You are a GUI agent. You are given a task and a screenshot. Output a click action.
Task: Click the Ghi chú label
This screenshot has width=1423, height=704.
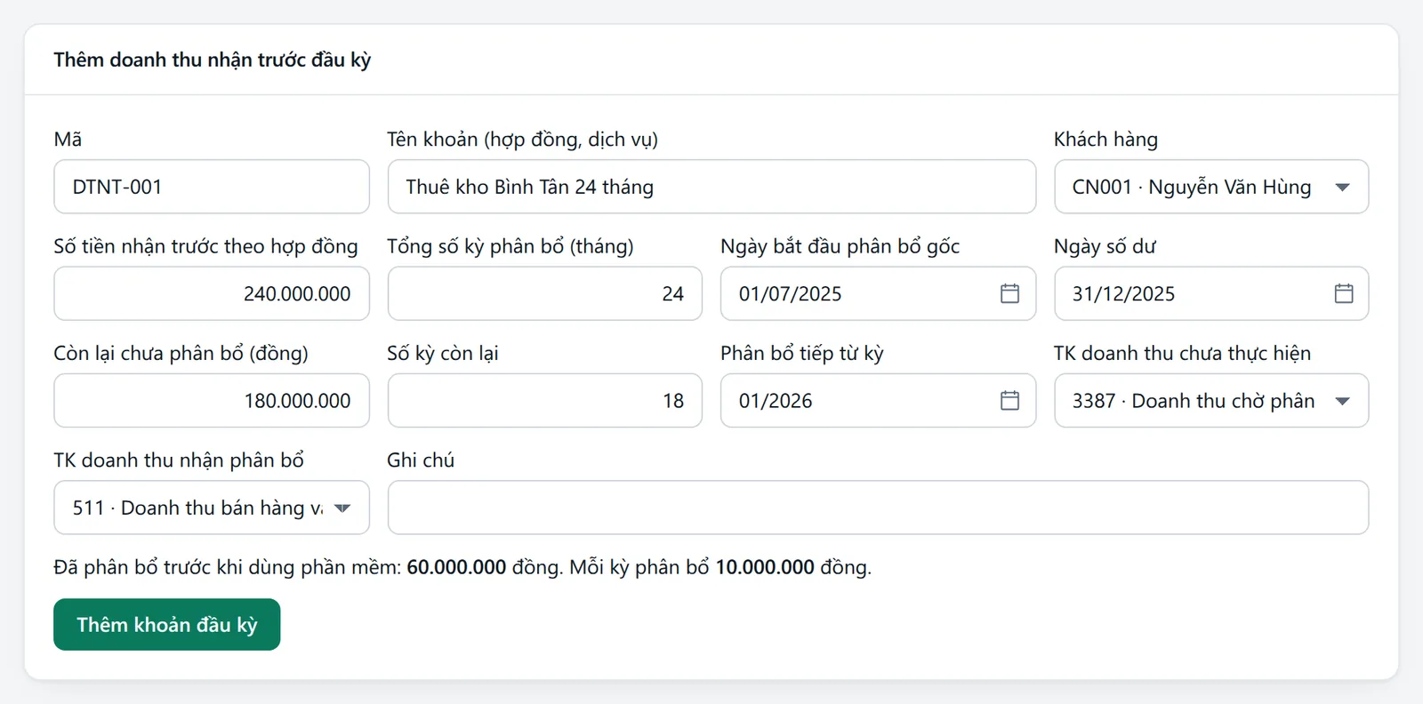click(x=421, y=460)
